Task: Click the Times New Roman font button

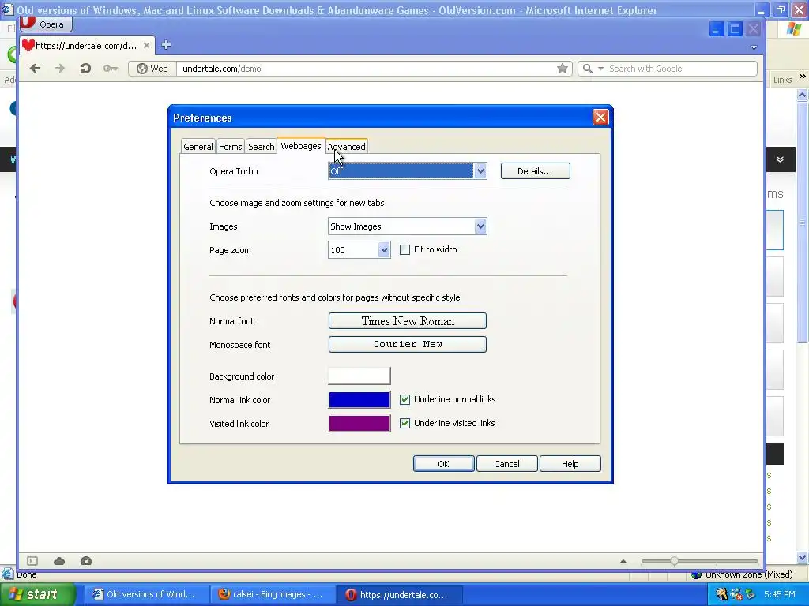Action: 408,321
